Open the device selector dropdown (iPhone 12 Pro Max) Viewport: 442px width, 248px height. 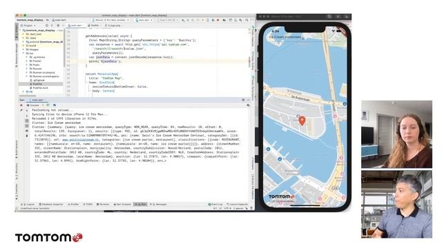coord(110,20)
